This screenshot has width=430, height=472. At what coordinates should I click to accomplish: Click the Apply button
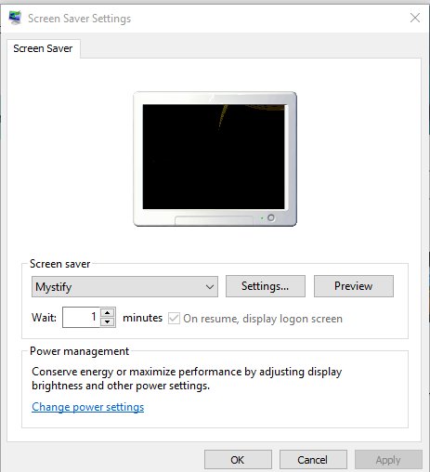coord(388,460)
